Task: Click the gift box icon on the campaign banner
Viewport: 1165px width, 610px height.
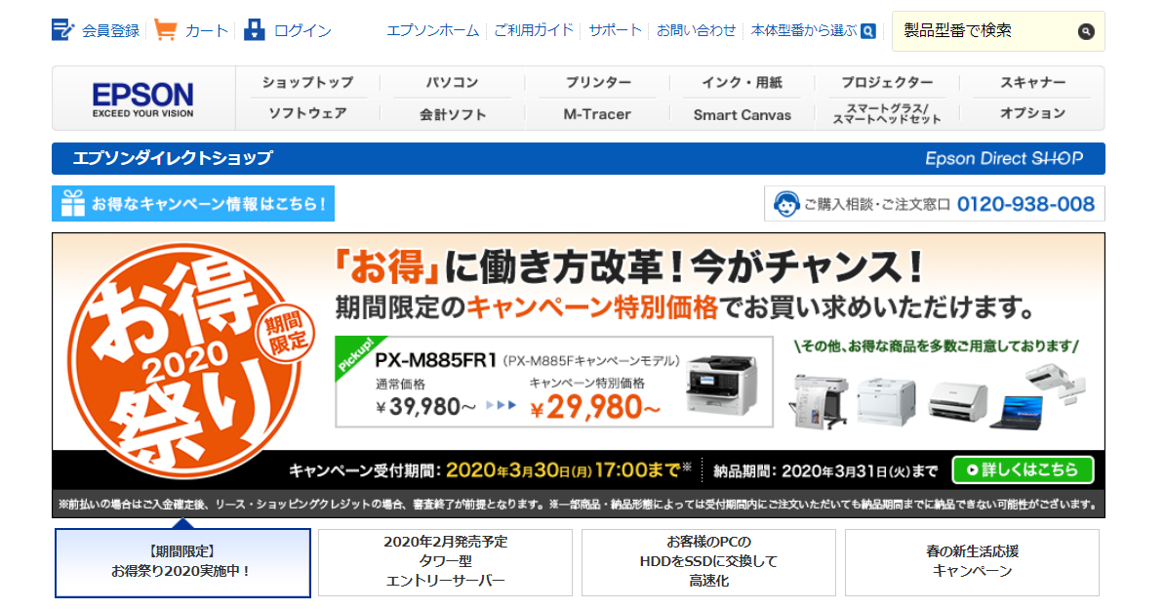Action: [x=73, y=204]
